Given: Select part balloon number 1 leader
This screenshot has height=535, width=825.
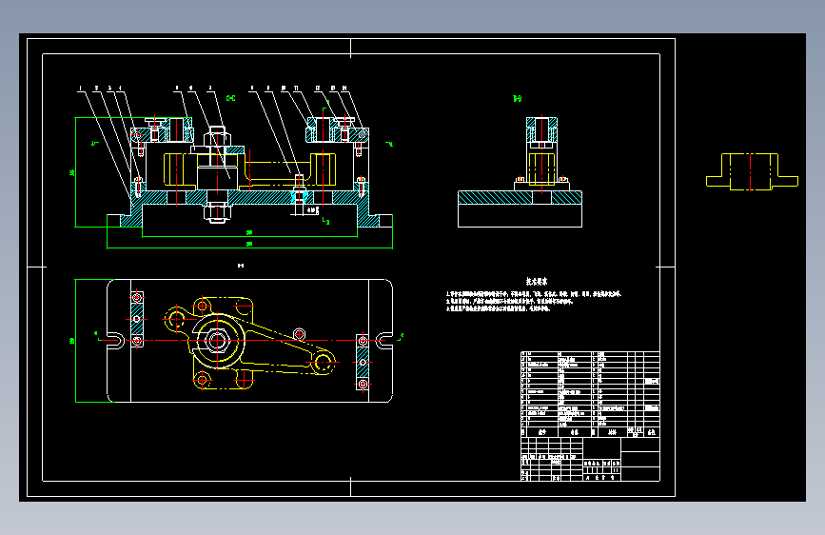Looking at the screenshot, I should [105, 142].
